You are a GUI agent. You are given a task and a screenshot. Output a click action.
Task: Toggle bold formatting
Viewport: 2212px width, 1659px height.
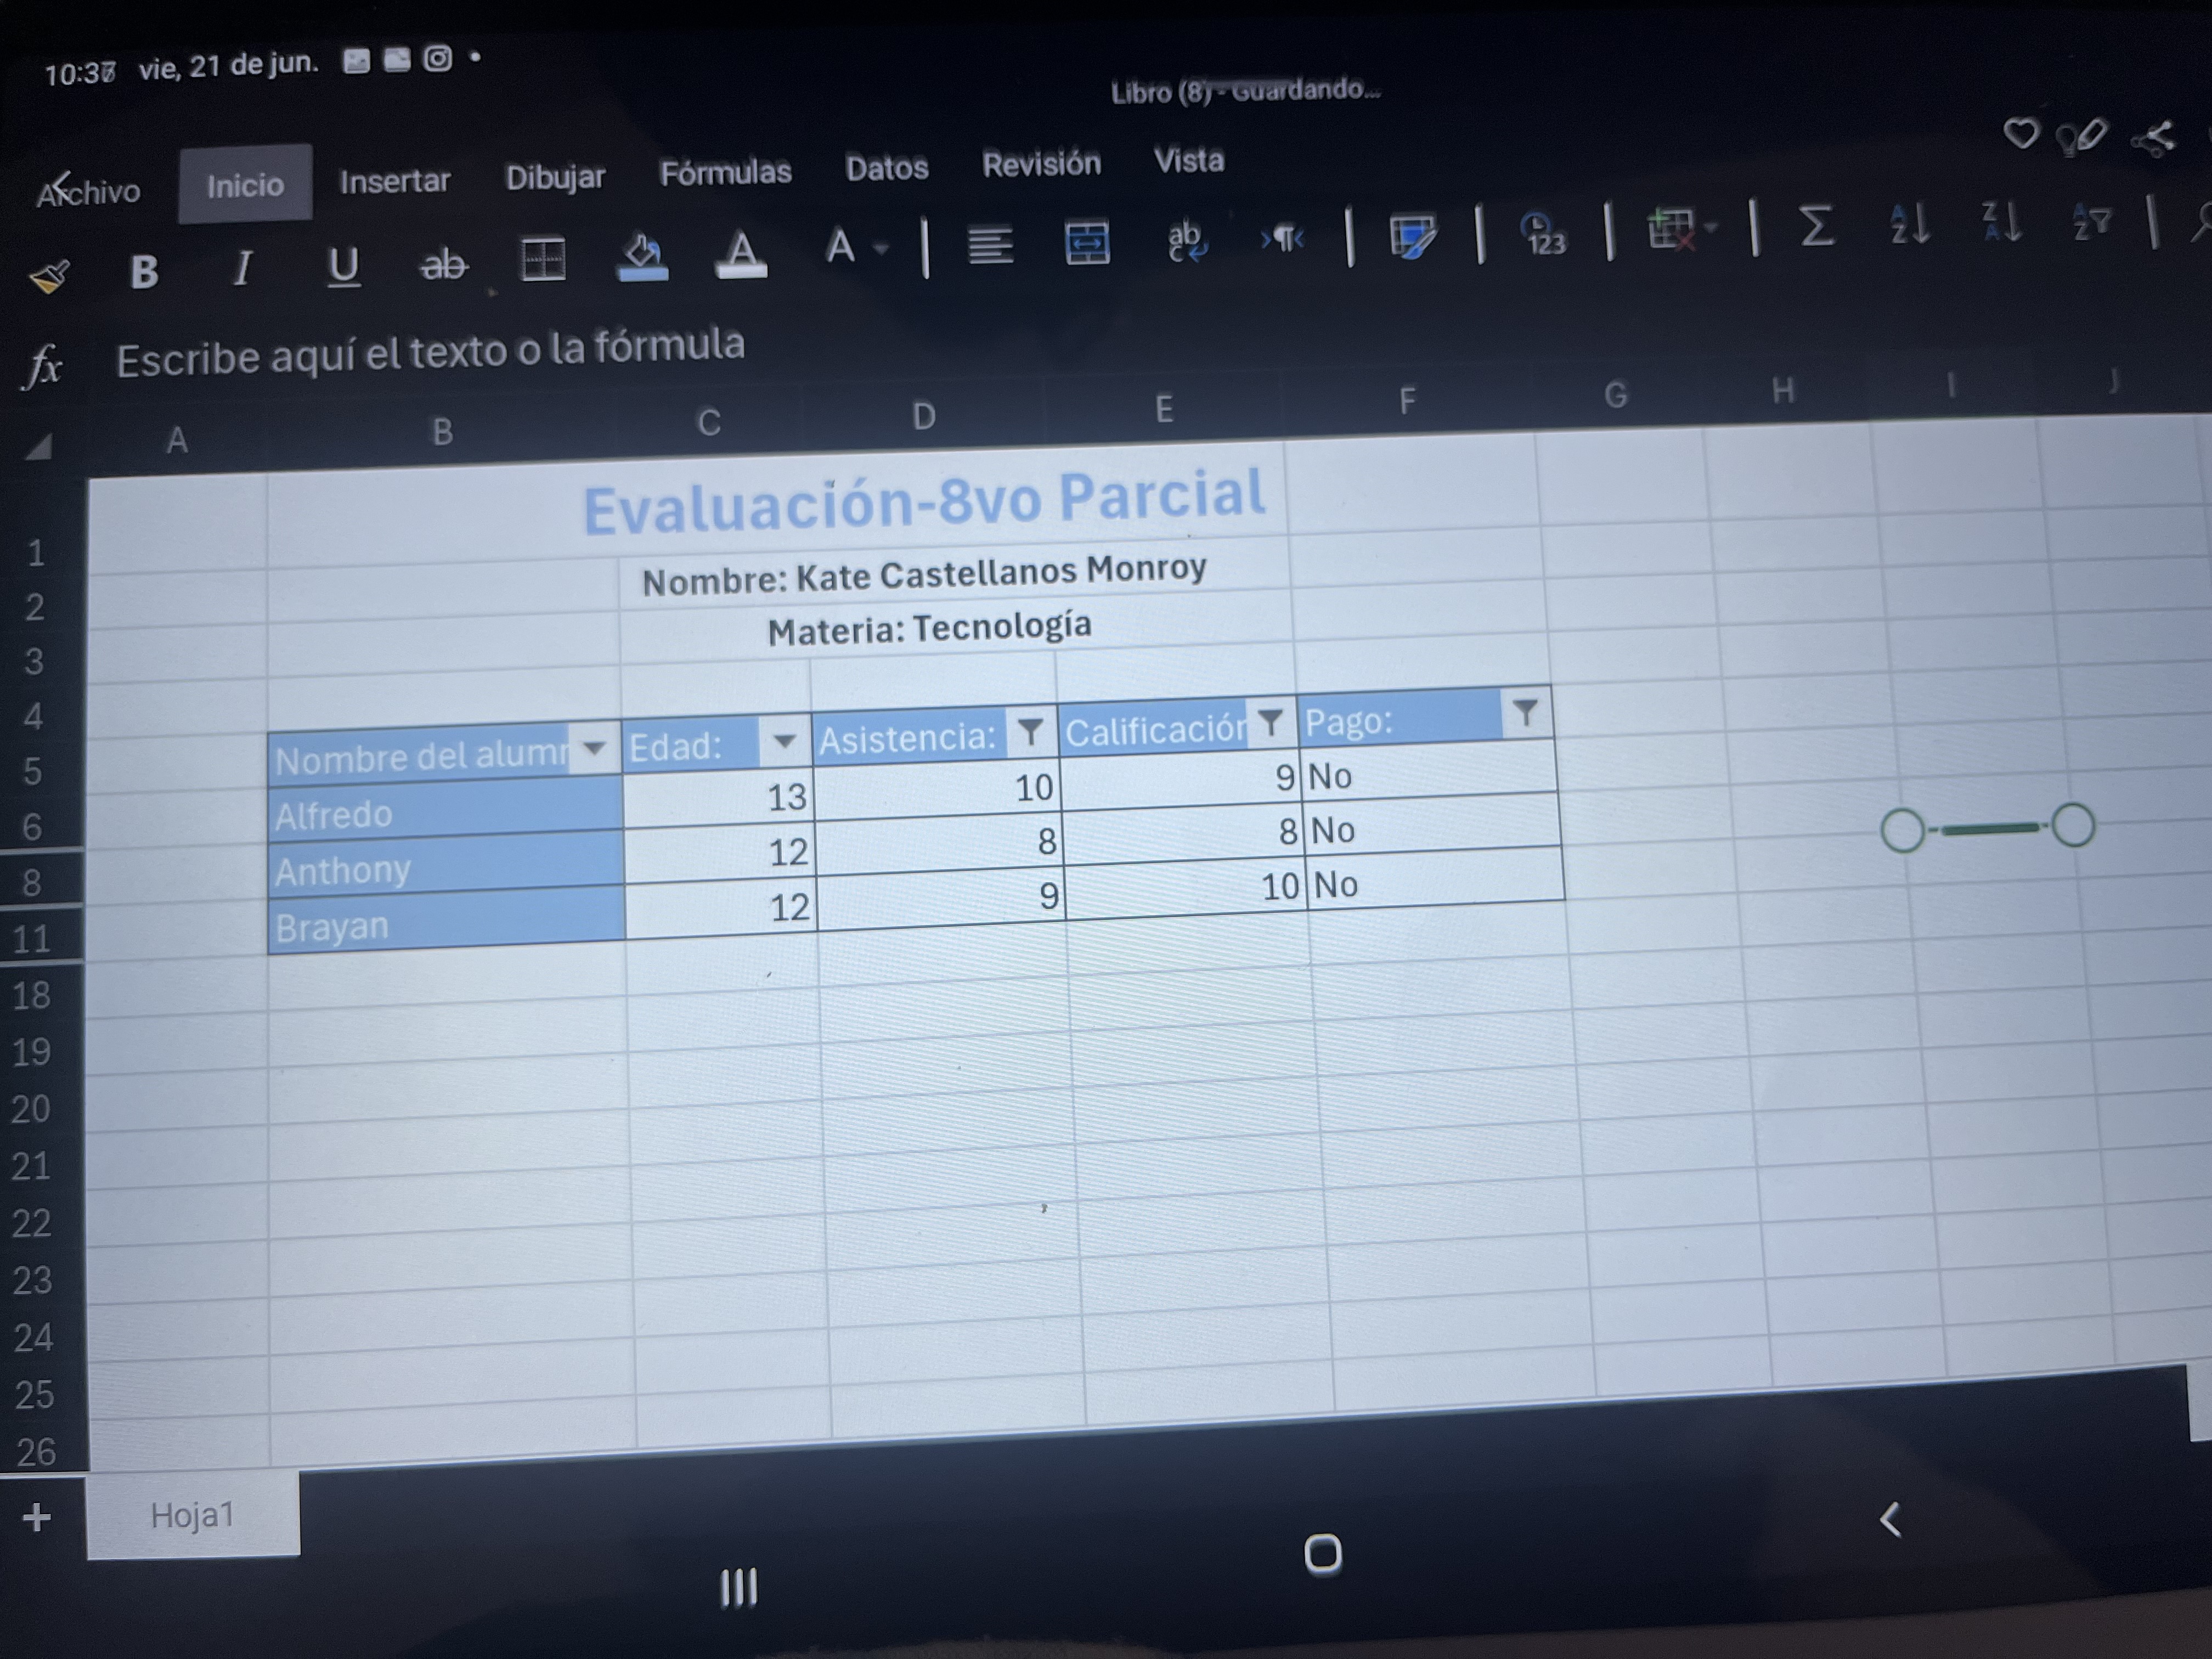tap(144, 271)
